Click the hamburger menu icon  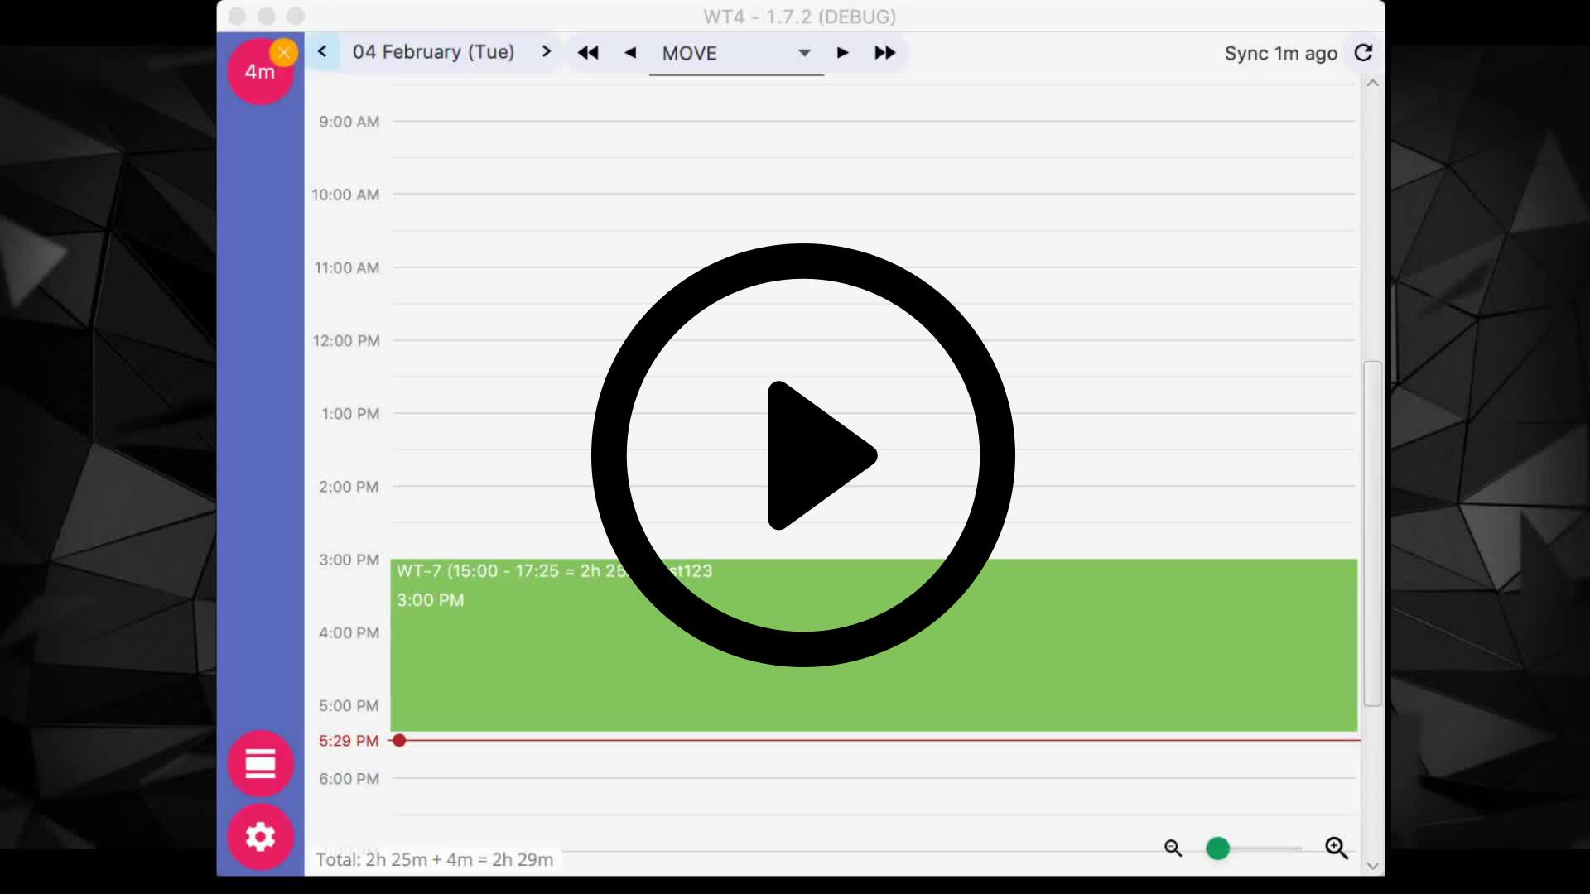(260, 763)
